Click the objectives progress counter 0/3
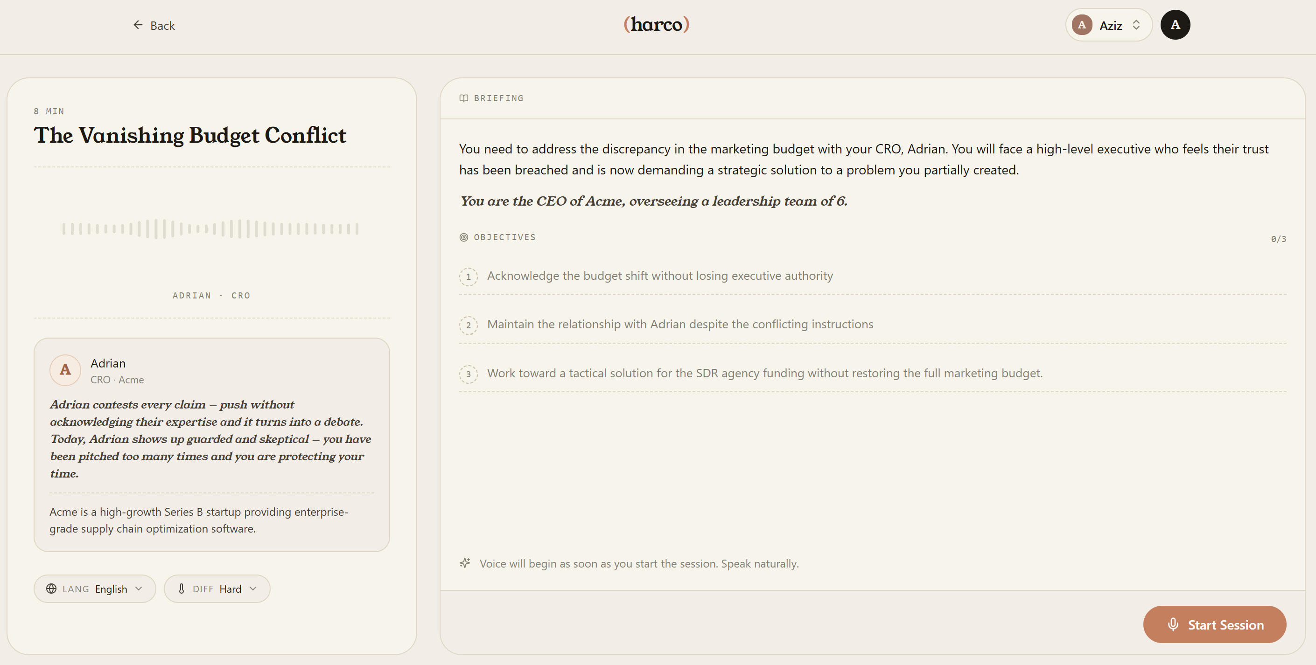 coord(1278,239)
